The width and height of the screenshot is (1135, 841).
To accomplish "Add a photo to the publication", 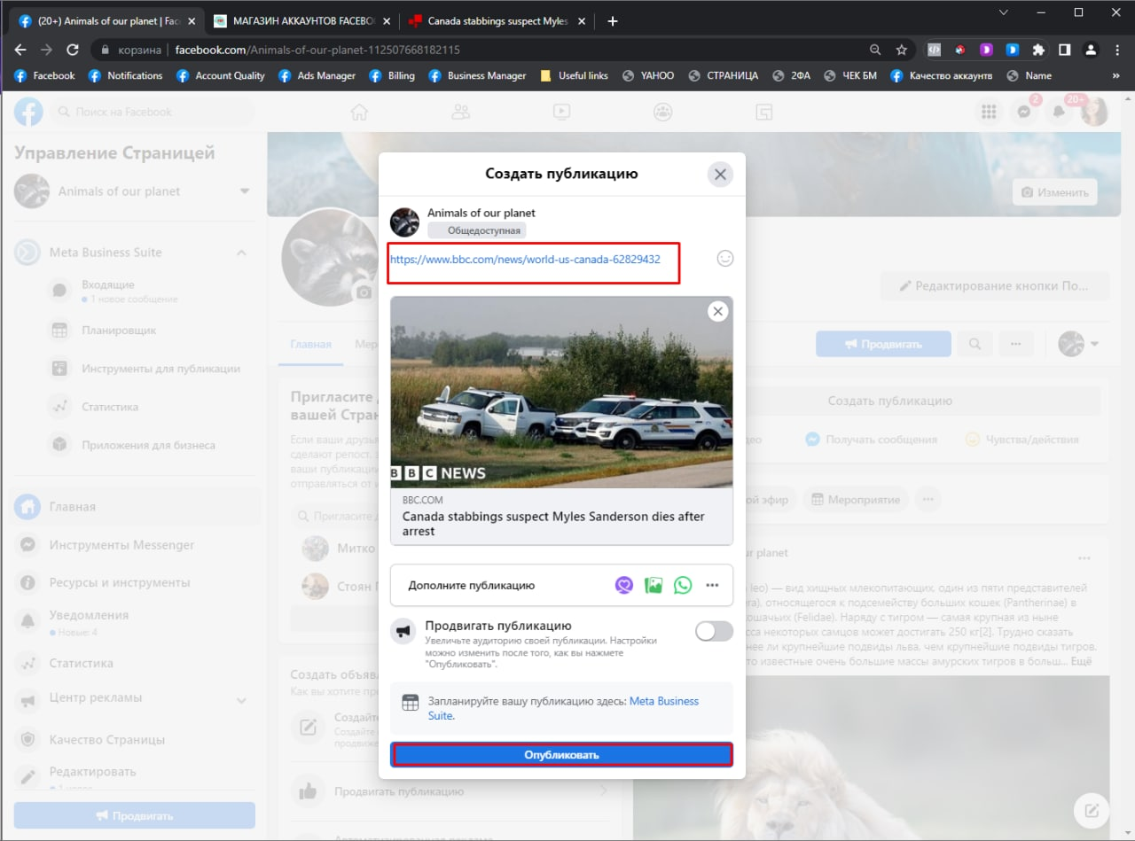I will pos(654,585).
